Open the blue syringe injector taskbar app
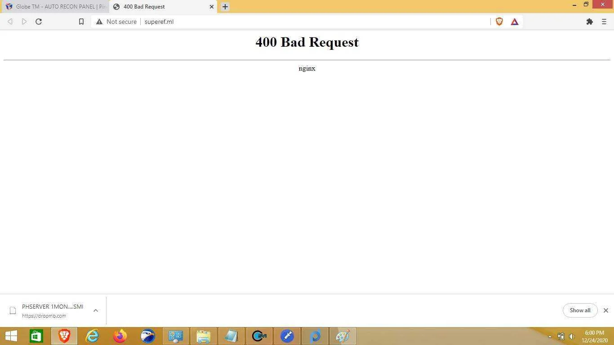 287,336
